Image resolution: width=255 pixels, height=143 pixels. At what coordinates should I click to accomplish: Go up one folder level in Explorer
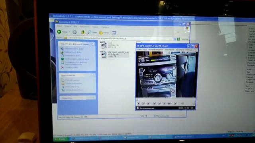coord(83,32)
